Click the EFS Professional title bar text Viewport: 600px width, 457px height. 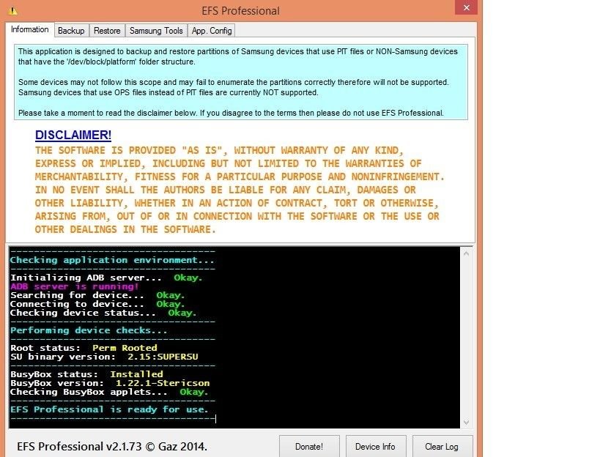(241, 11)
